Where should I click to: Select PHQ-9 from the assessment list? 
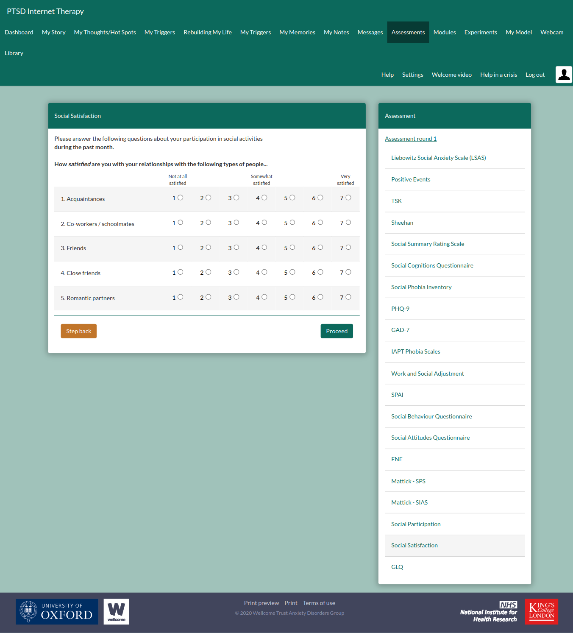[400, 309]
